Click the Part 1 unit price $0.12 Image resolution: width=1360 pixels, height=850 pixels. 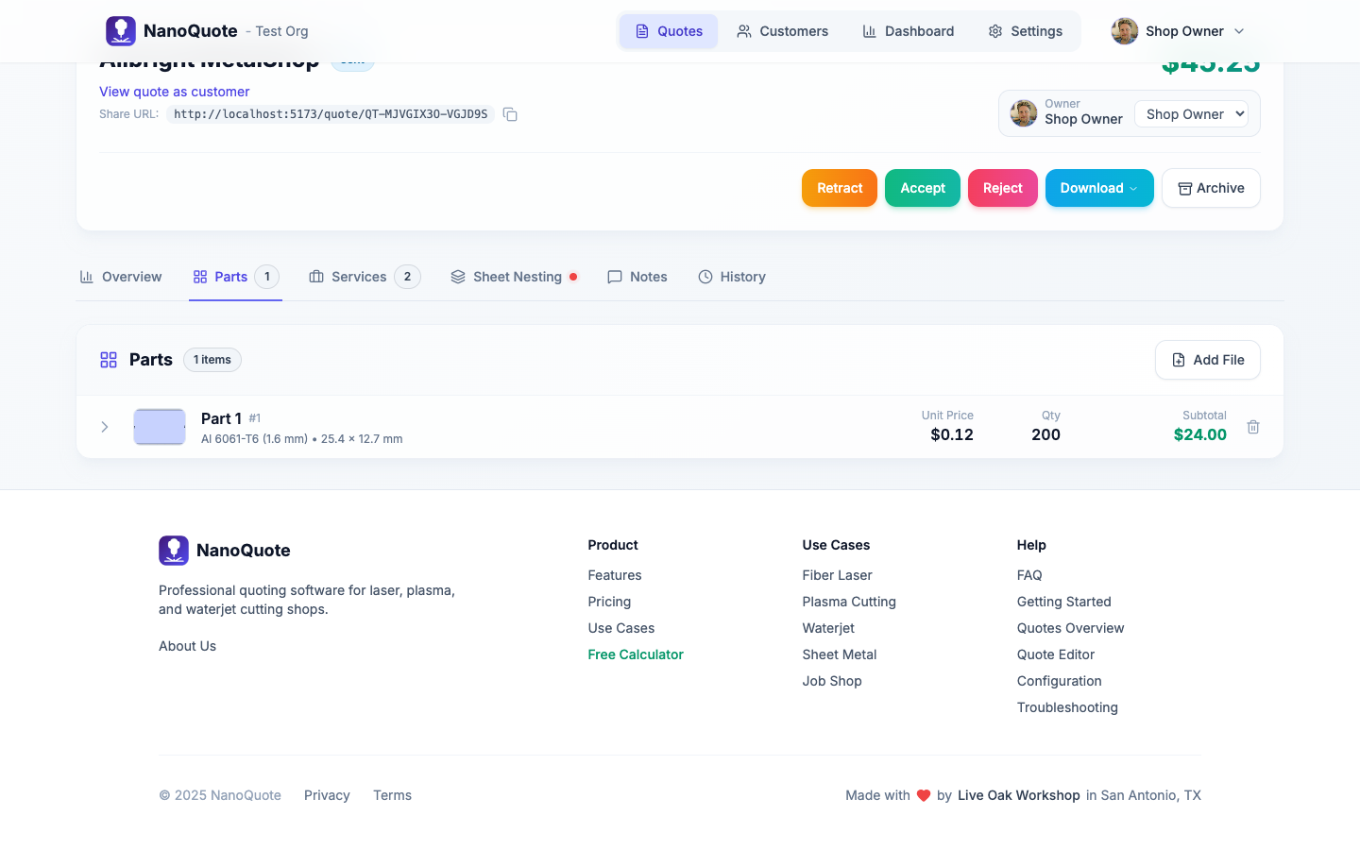click(952, 434)
